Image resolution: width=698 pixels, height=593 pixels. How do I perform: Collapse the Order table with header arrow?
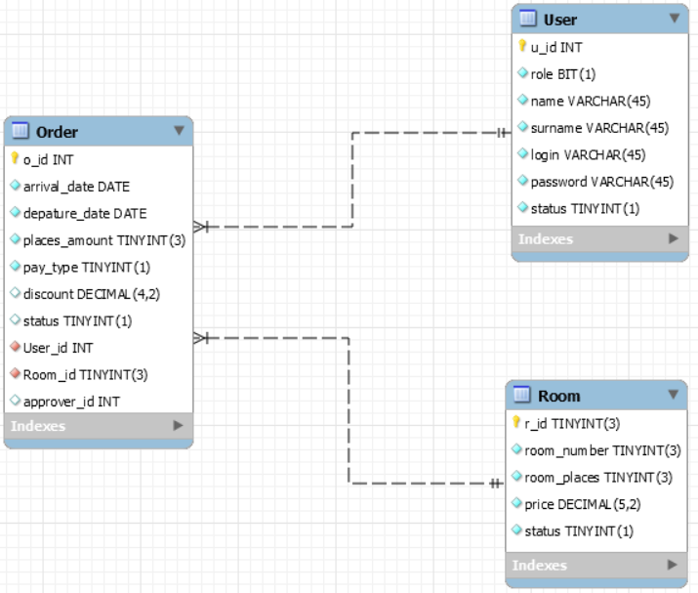[x=178, y=131]
